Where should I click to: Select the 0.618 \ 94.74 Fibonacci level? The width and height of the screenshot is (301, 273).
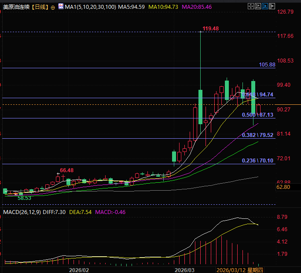[x=257, y=95]
